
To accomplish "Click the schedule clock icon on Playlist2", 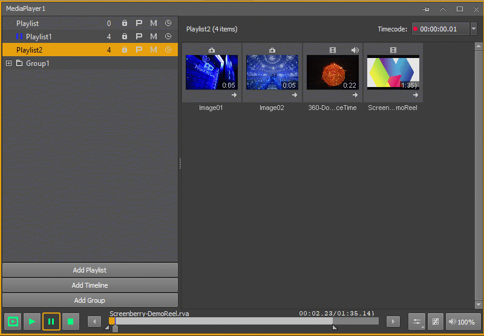I will click(x=168, y=50).
